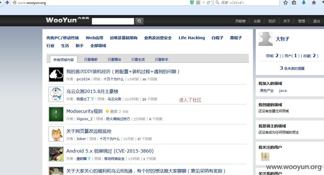Click the verified badge next to 我是壮丁
Screen dimensions: 324x175
point(92,99)
